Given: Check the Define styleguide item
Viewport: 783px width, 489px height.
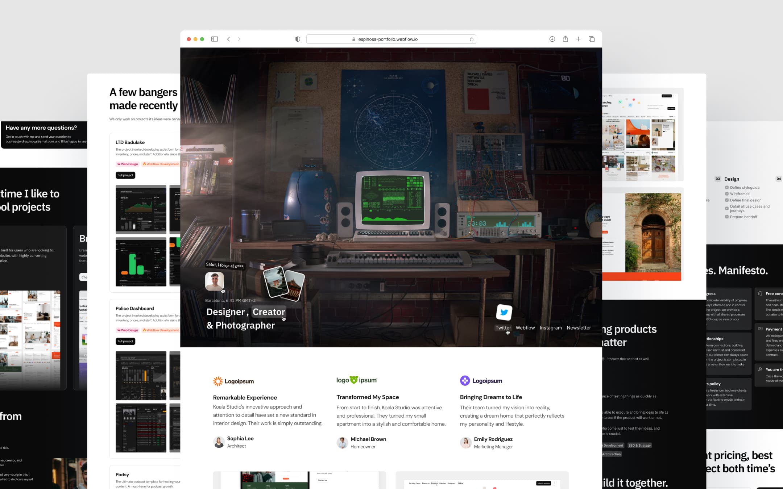Looking at the screenshot, I should 727,188.
